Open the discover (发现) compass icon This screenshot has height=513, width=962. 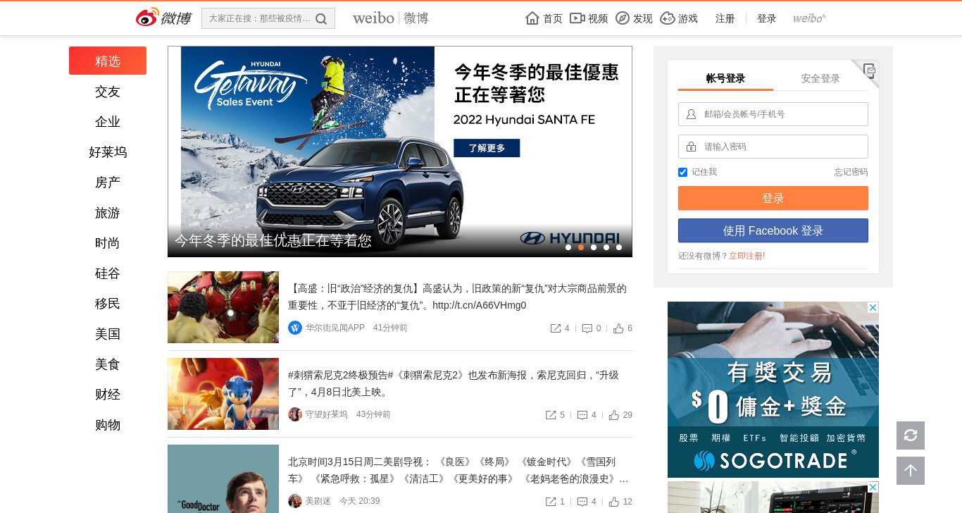tap(623, 18)
